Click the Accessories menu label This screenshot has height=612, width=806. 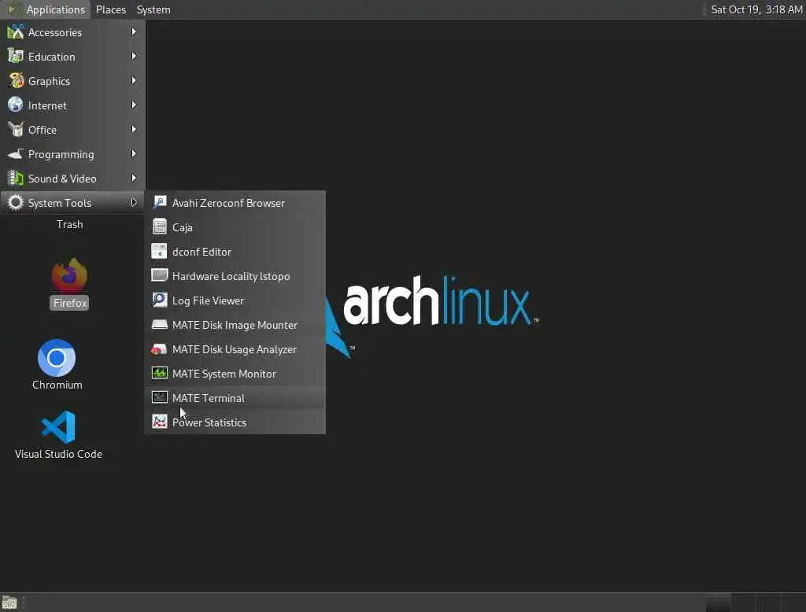click(54, 32)
